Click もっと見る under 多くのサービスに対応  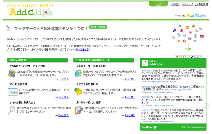tap(130, 115)
